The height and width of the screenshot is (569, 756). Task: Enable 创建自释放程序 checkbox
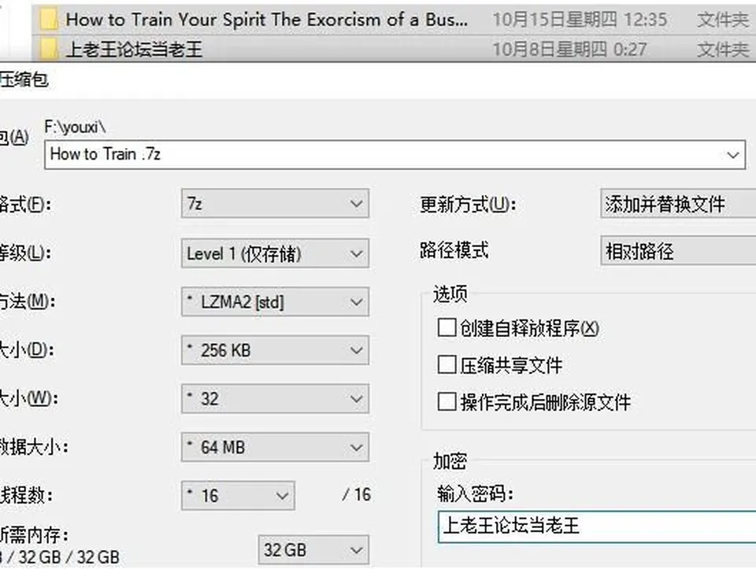tap(447, 327)
